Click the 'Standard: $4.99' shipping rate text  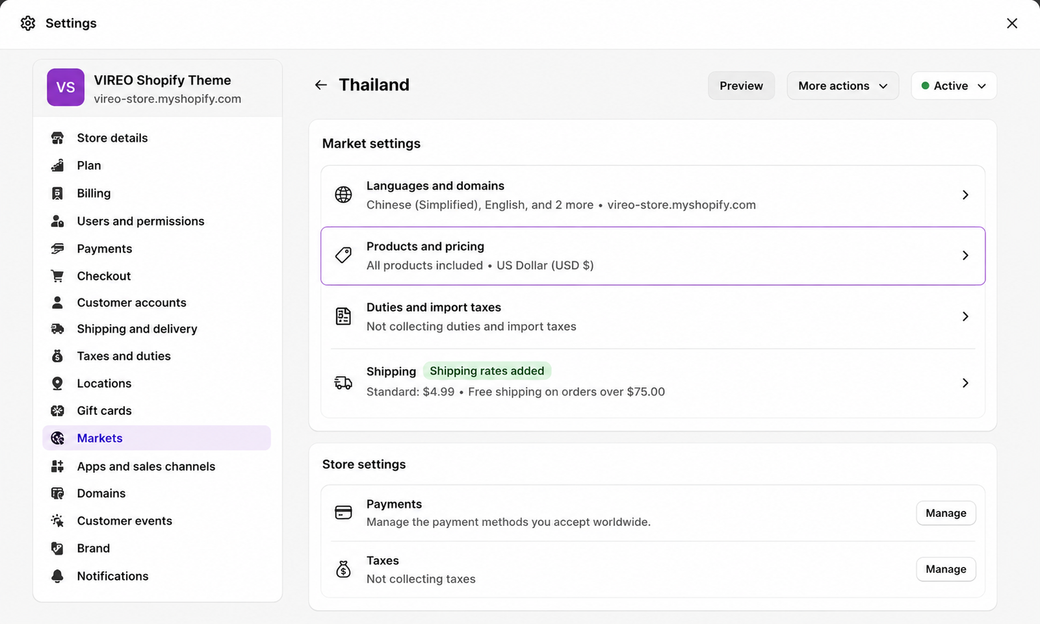[410, 392]
